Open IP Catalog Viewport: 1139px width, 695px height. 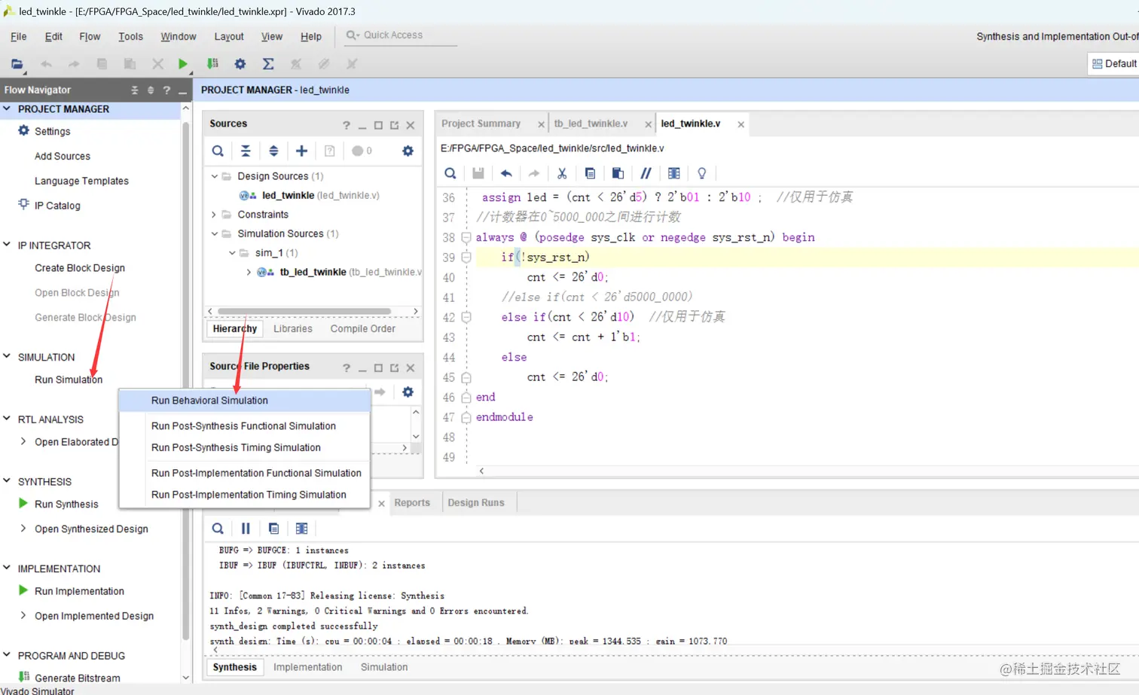click(x=57, y=205)
